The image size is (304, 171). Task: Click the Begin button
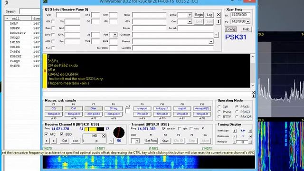click(199, 15)
